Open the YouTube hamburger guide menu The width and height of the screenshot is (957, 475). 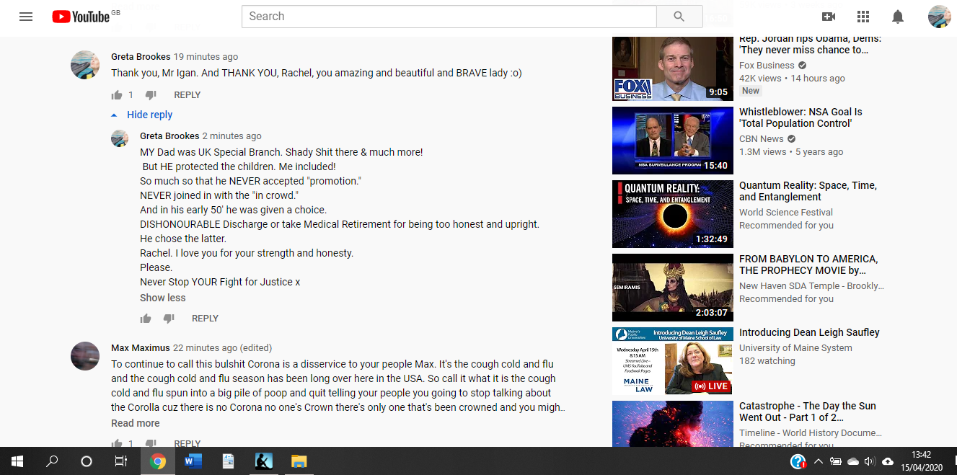click(26, 17)
